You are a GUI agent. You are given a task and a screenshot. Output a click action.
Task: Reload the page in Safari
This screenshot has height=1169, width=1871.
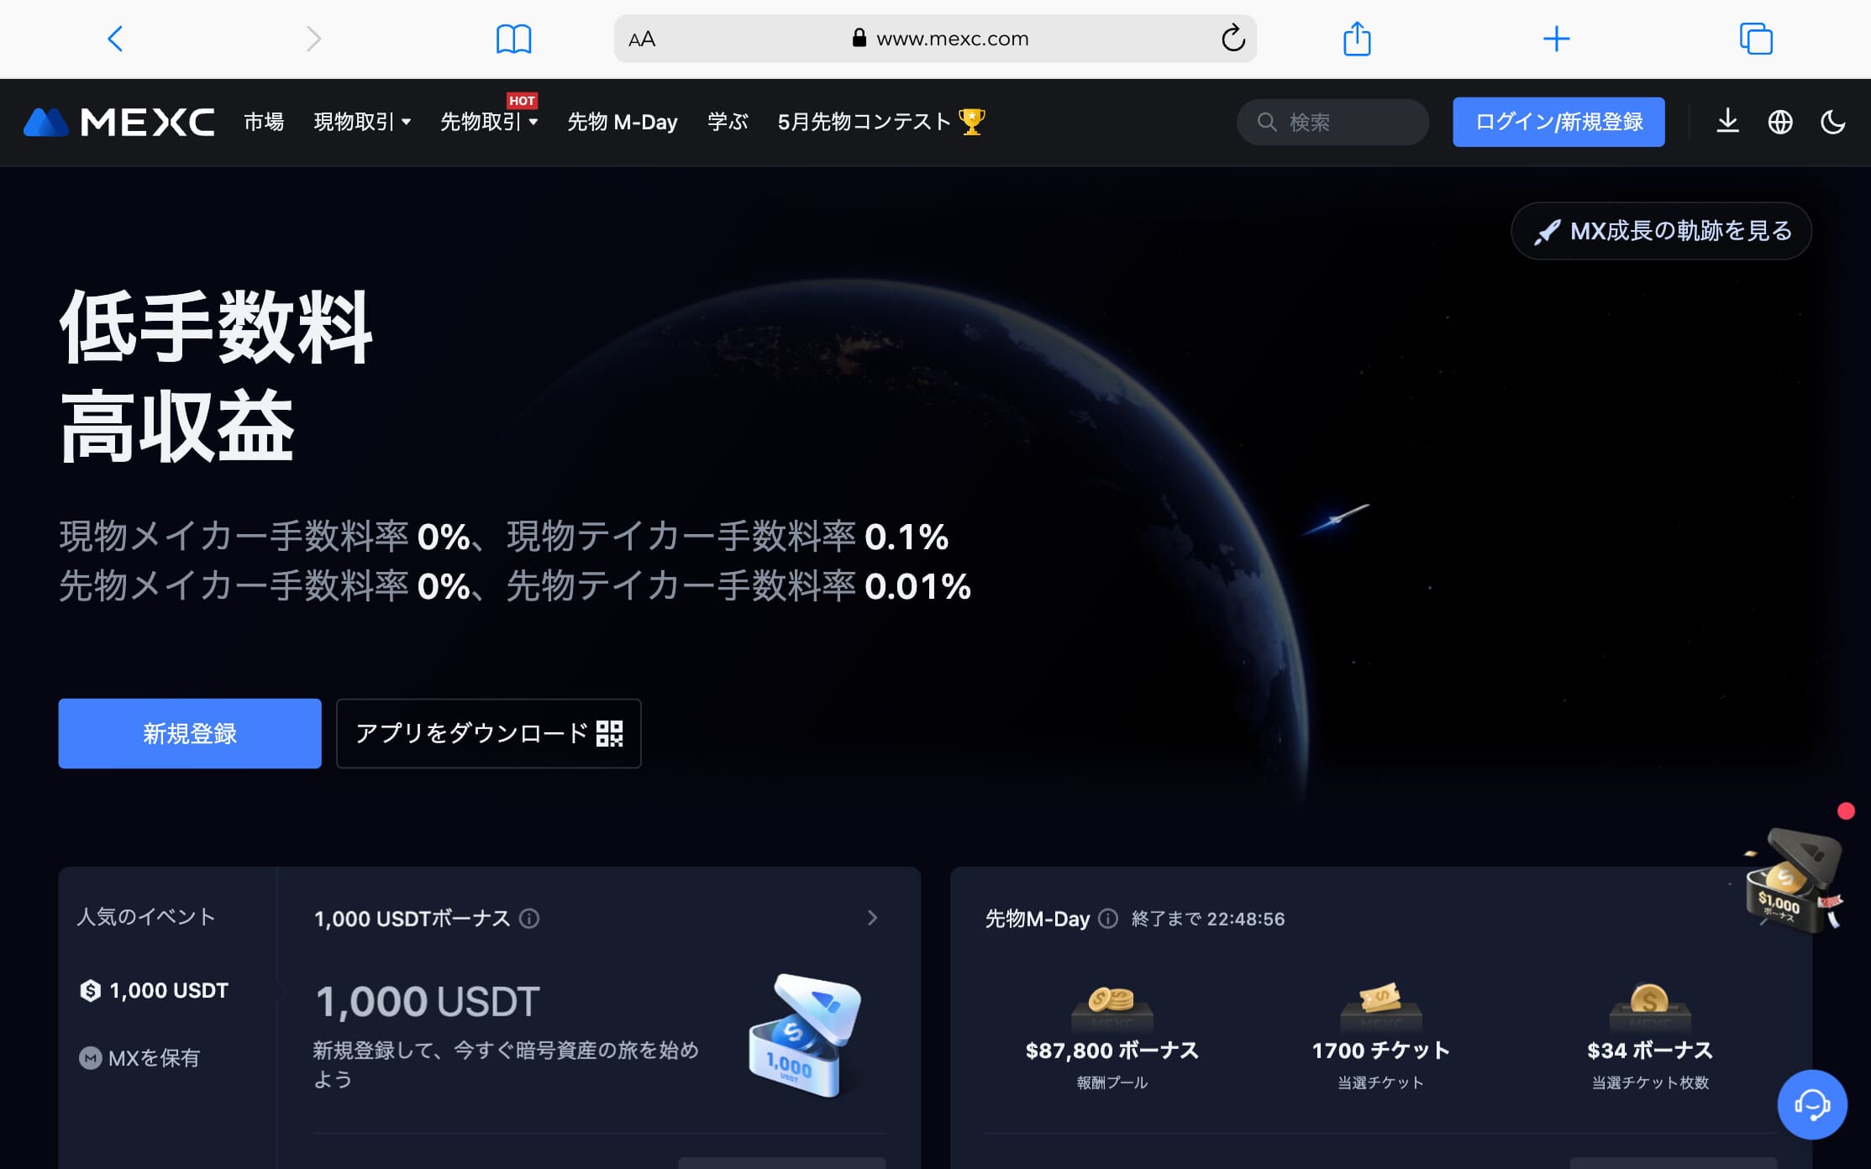coord(1232,38)
